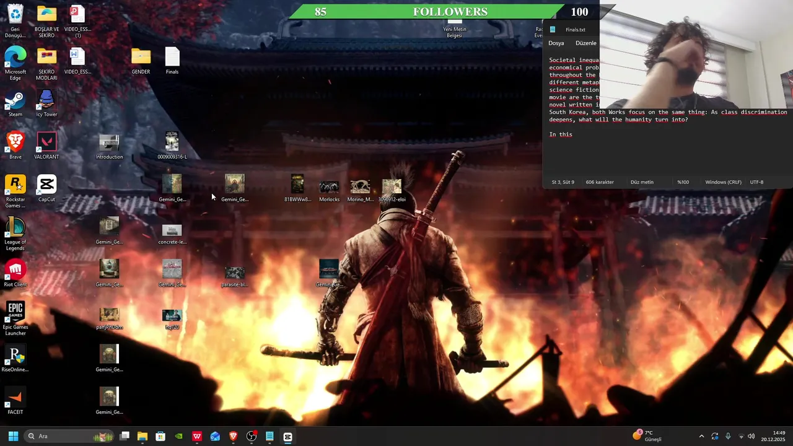Open the Recycle Bin (Geri Dönüşü...) desktop icon
This screenshot has height=446, width=793.
(15, 21)
